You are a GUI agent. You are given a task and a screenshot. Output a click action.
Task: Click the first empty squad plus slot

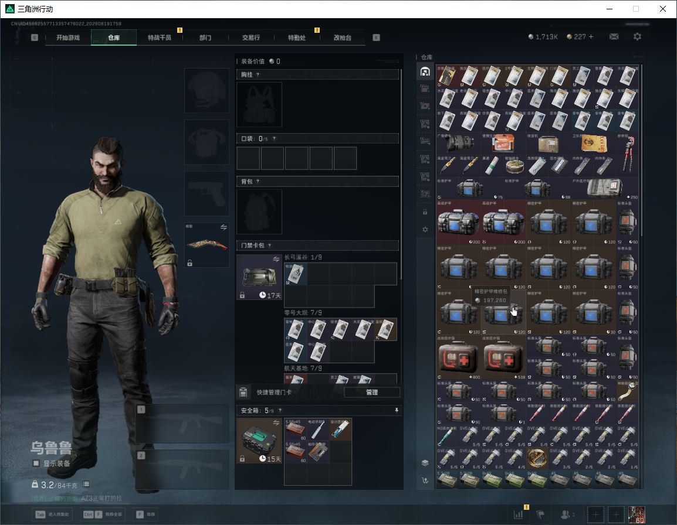595,514
